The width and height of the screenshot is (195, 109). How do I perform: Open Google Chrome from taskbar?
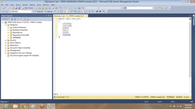[24, 106]
